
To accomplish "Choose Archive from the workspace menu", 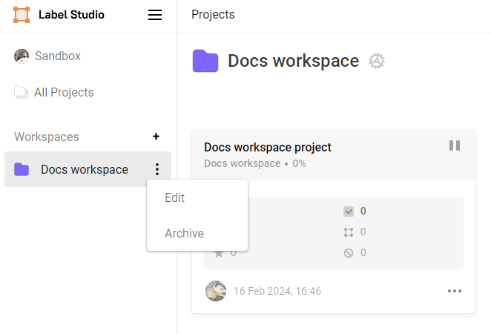I will coord(184,233).
